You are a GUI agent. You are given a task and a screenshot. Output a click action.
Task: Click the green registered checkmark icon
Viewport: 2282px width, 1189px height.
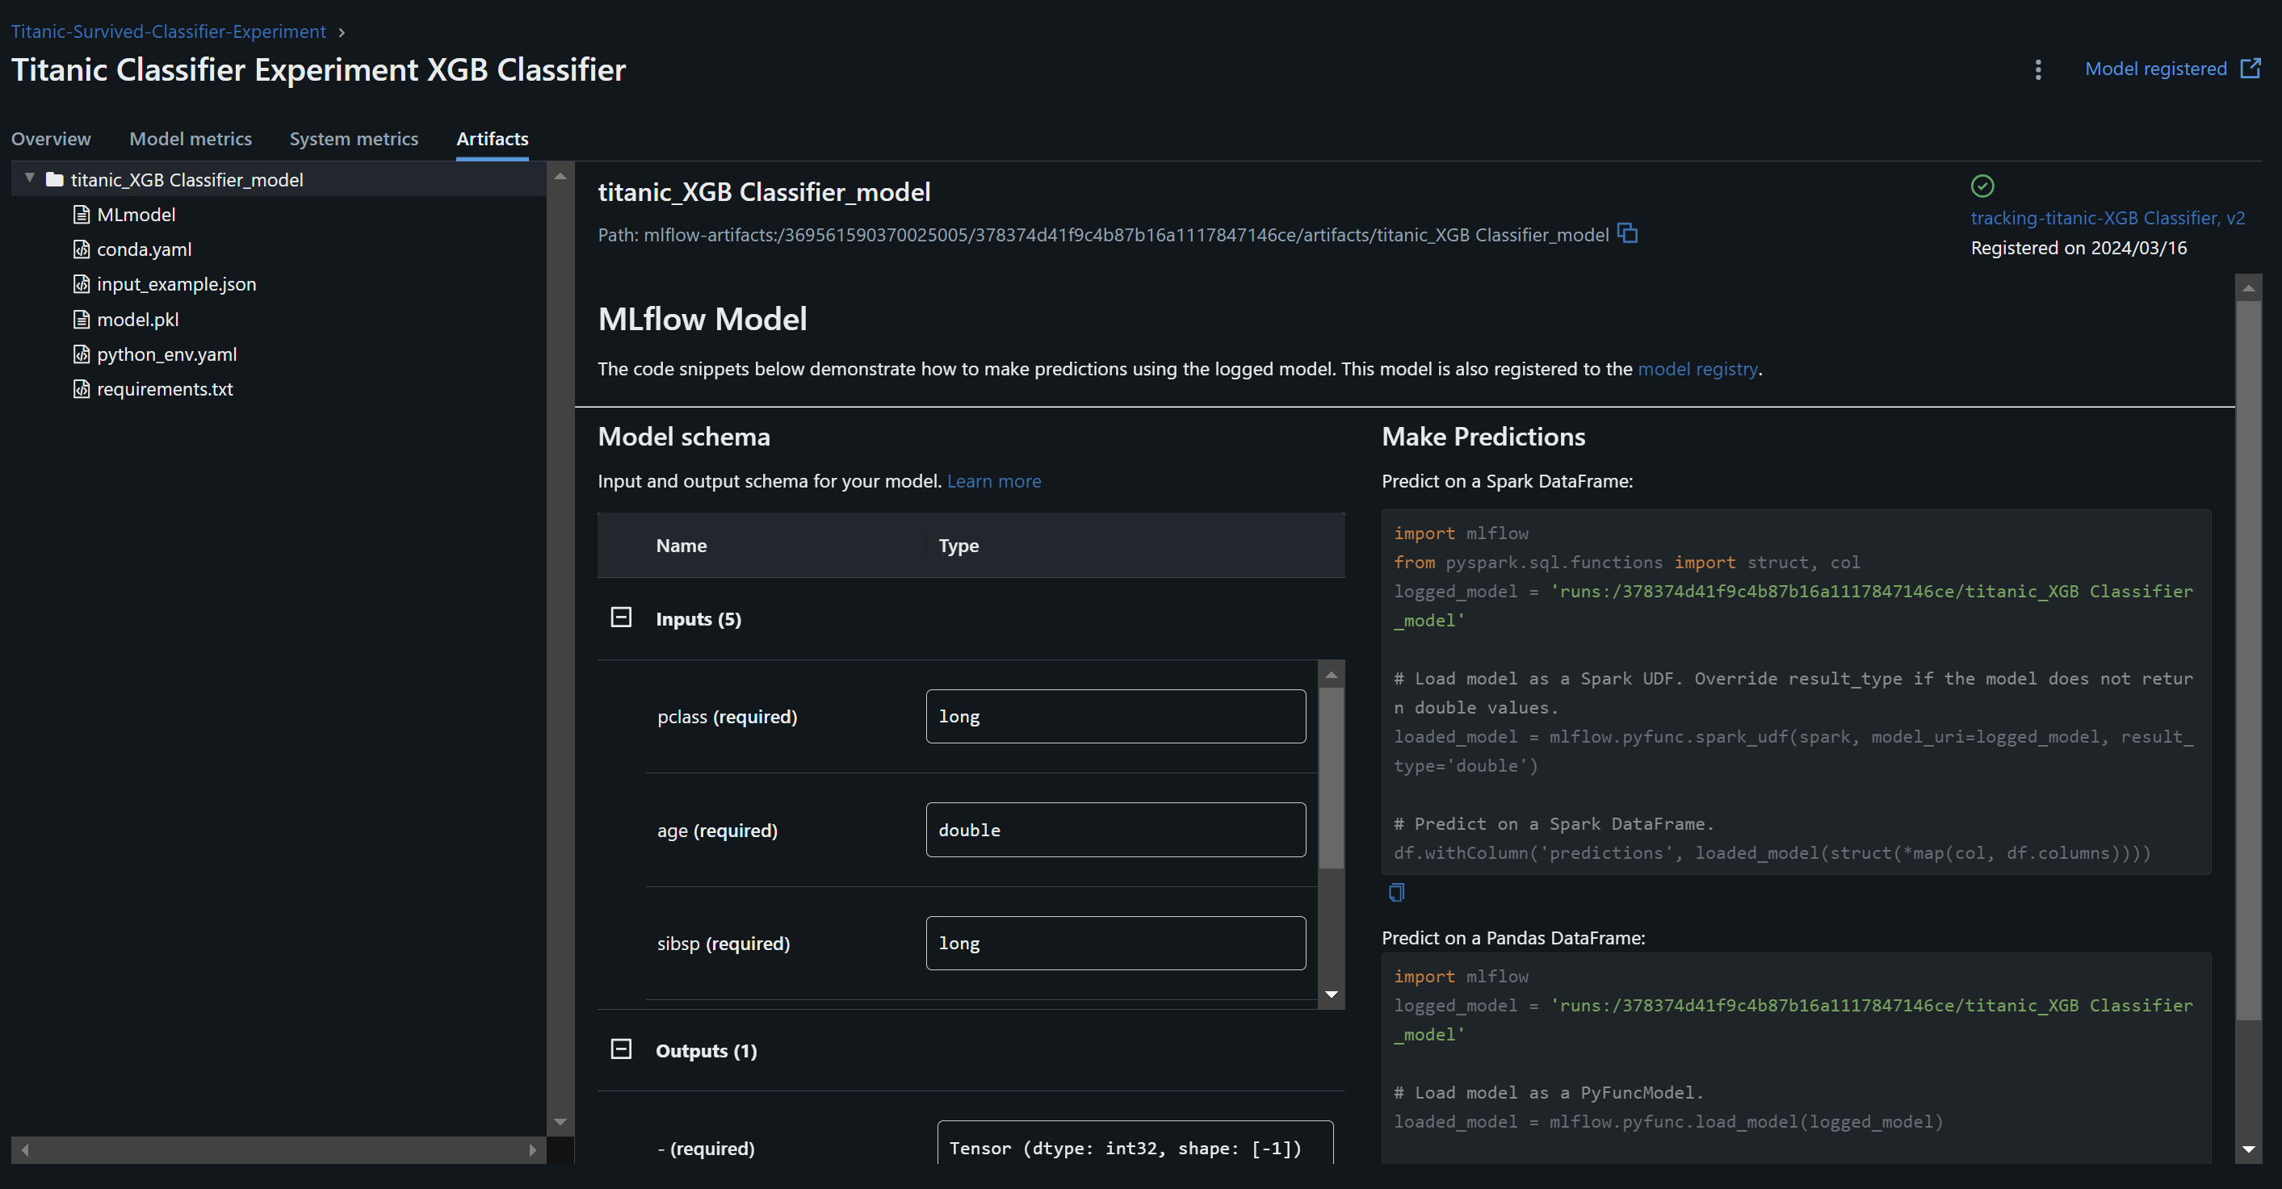click(1983, 186)
